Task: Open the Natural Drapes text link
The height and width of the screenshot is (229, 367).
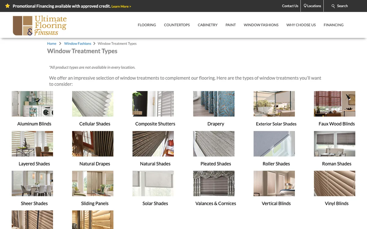Action: (95, 164)
